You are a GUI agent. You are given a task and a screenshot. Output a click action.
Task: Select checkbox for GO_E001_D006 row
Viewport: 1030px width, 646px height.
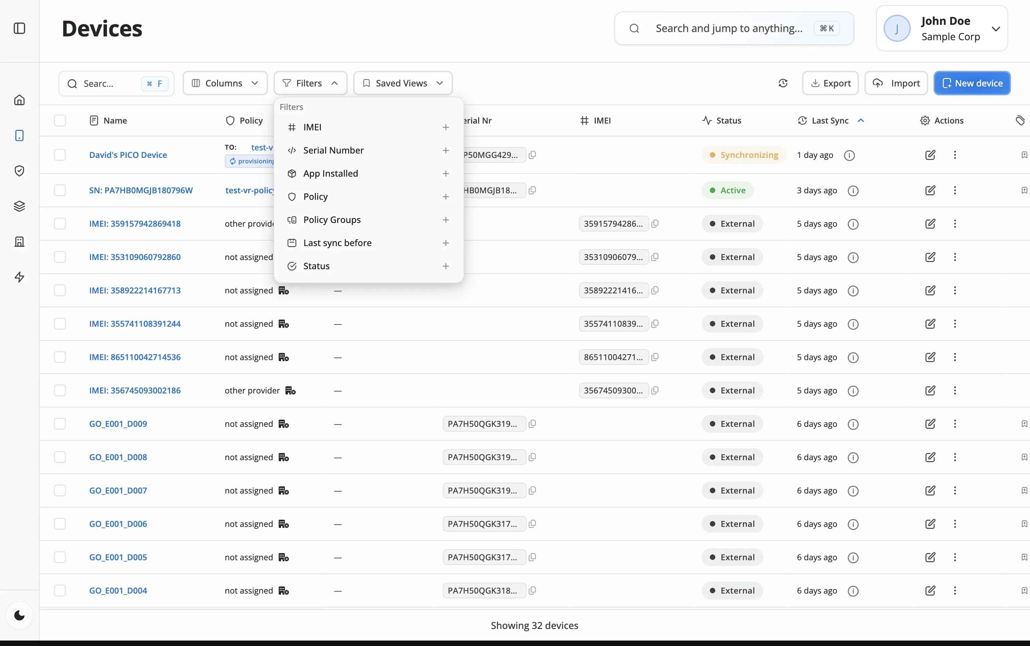pyautogui.click(x=60, y=524)
